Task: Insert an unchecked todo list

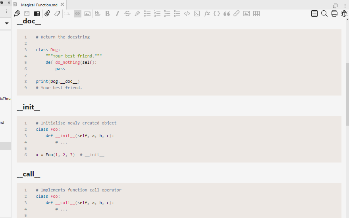Action: coord(167,13)
